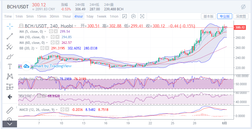Click the 300.12 price label on axis
Viewport: 252px width, 129px height.
240,28
